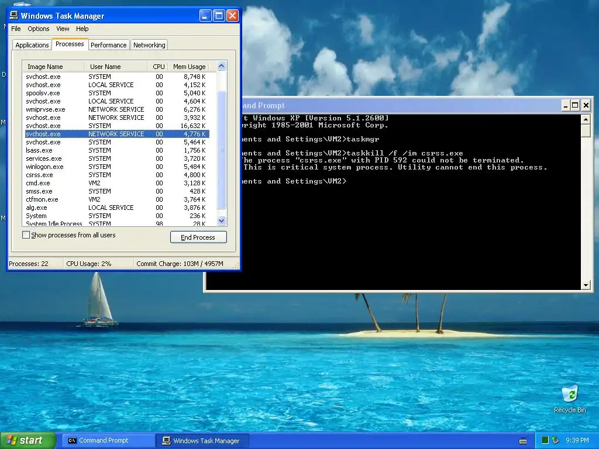Sort by CPU column header
Viewport: 599px width, 449px height.
coord(159,67)
